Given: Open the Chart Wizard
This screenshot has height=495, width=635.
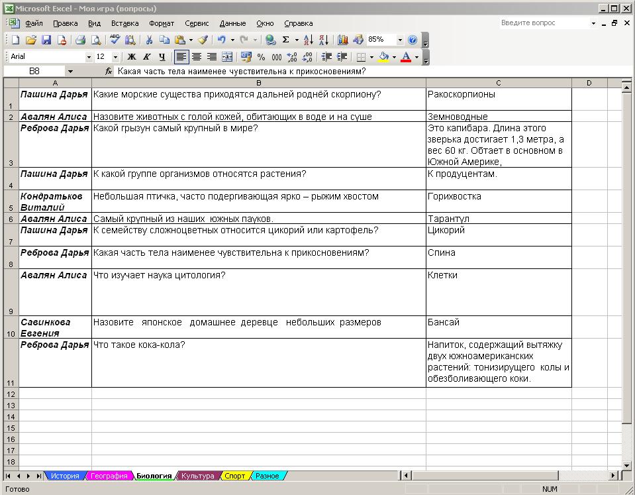Looking at the screenshot, I should pos(343,40).
